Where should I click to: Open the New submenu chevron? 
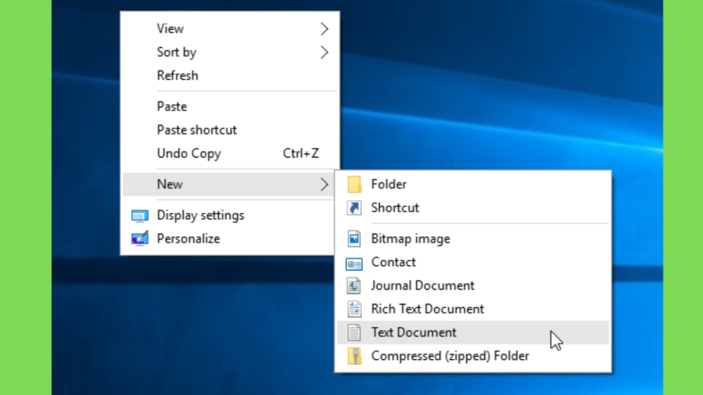(324, 184)
